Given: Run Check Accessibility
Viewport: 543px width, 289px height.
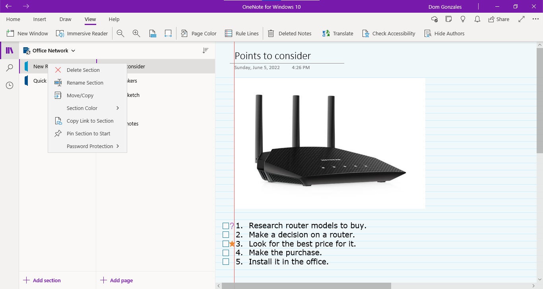Looking at the screenshot, I should [389, 33].
